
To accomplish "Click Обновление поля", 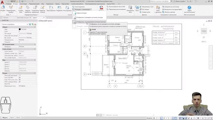I will (146, 7).
